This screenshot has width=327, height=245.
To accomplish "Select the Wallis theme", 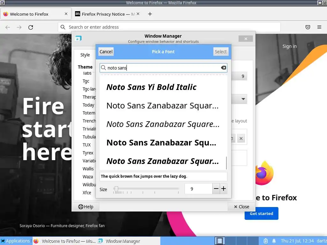I will click(x=88, y=169).
